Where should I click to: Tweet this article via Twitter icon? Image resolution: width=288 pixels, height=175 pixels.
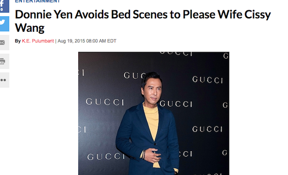pyautogui.click(x=4, y=24)
